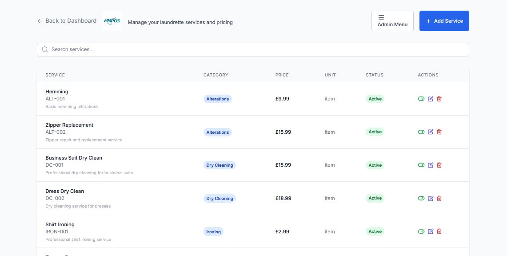Click the PRICE column header
507x256 pixels.
point(282,75)
